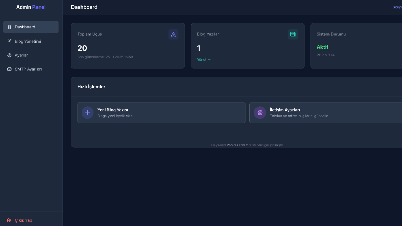Image resolution: width=402 pixels, height=226 pixels.
Task: Click the Dashboard grid icon in sidebar
Action: click(x=9, y=27)
